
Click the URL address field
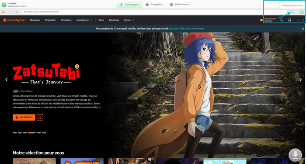[x=154, y=12]
